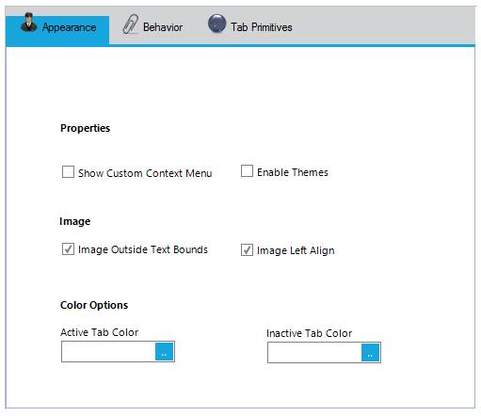Open the Tab Primitives tab

click(x=250, y=27)
